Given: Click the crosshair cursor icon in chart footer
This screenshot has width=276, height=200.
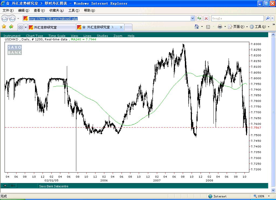Looking at the screenshot, I should [13, 185].
